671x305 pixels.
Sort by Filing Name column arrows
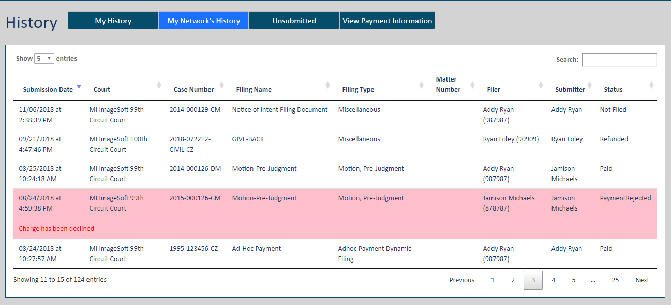[x=327, y=85]
